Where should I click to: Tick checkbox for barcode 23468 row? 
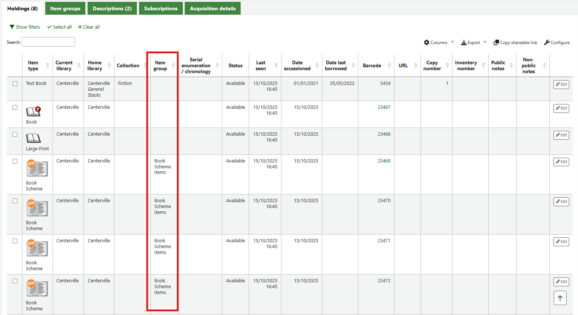15,134
